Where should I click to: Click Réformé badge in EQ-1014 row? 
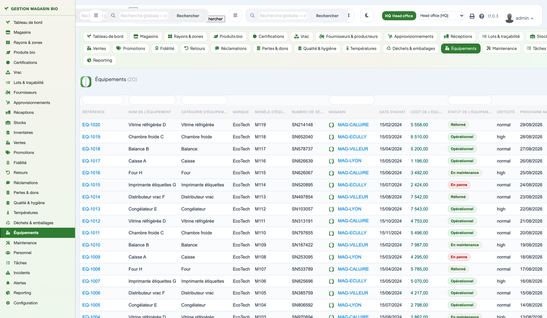tap(458, 197)
